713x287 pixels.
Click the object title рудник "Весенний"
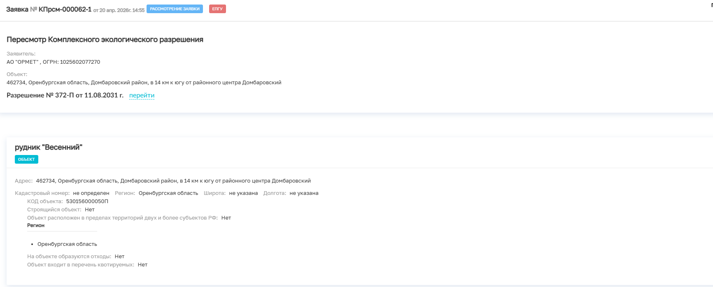pyautogui.click(x=49, y=147)
